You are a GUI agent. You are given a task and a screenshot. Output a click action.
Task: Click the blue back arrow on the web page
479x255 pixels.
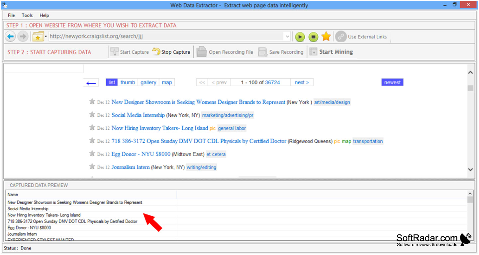[91, 83]
